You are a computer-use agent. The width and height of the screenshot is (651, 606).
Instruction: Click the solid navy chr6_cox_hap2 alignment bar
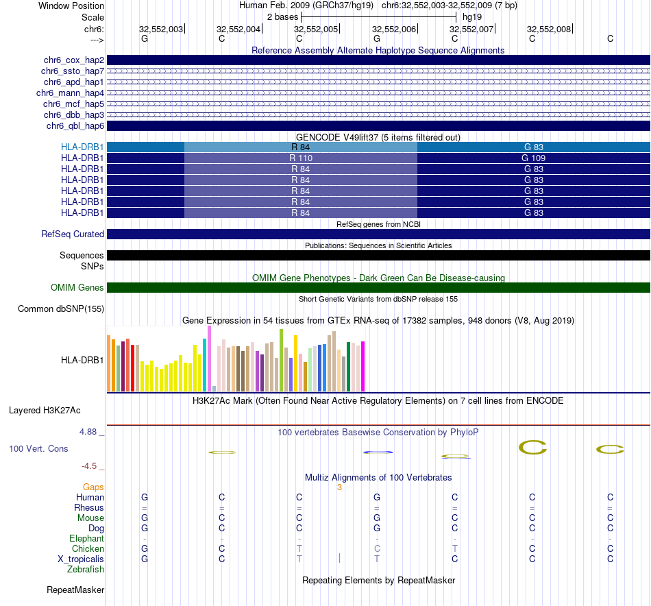tap(378, 60)
